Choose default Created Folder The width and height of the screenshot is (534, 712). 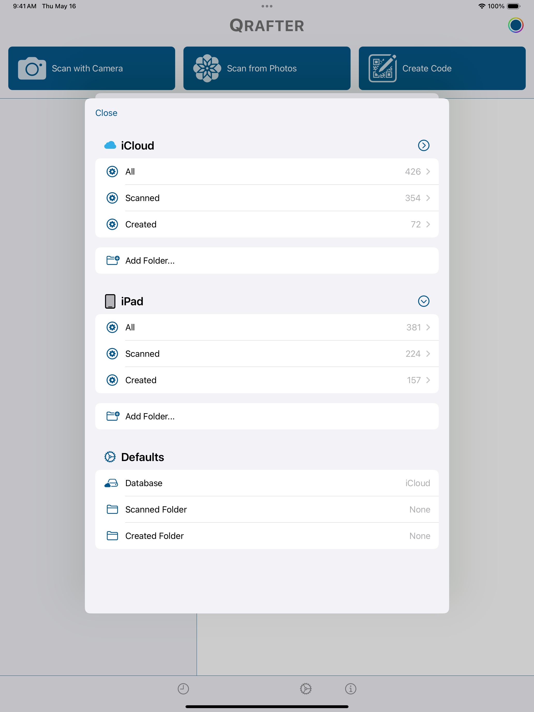(267, 536)
